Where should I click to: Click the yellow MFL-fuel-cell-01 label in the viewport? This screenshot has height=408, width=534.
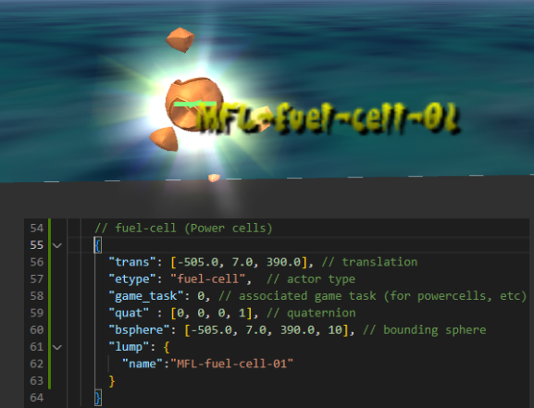[x=328, y=117]
